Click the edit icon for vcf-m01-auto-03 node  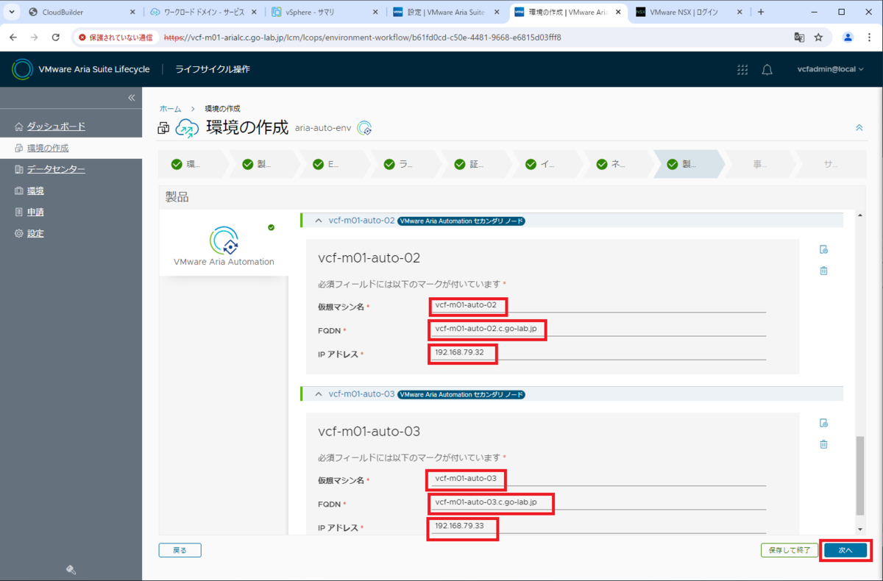[823, 423]
